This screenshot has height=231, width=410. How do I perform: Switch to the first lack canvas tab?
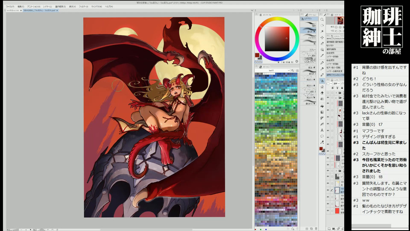(x=12, y=10)
